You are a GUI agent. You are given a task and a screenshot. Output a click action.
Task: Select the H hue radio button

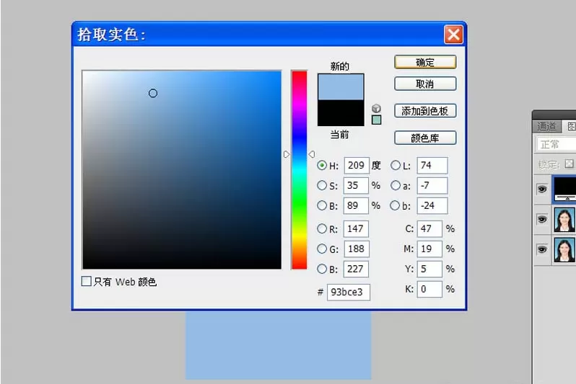click(x=322, y=166)
